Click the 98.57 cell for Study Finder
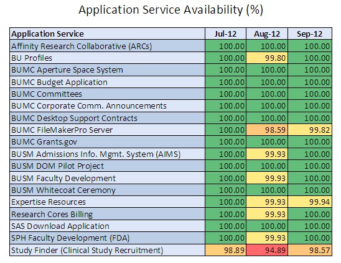341x263 pixels. coord(310,250)
